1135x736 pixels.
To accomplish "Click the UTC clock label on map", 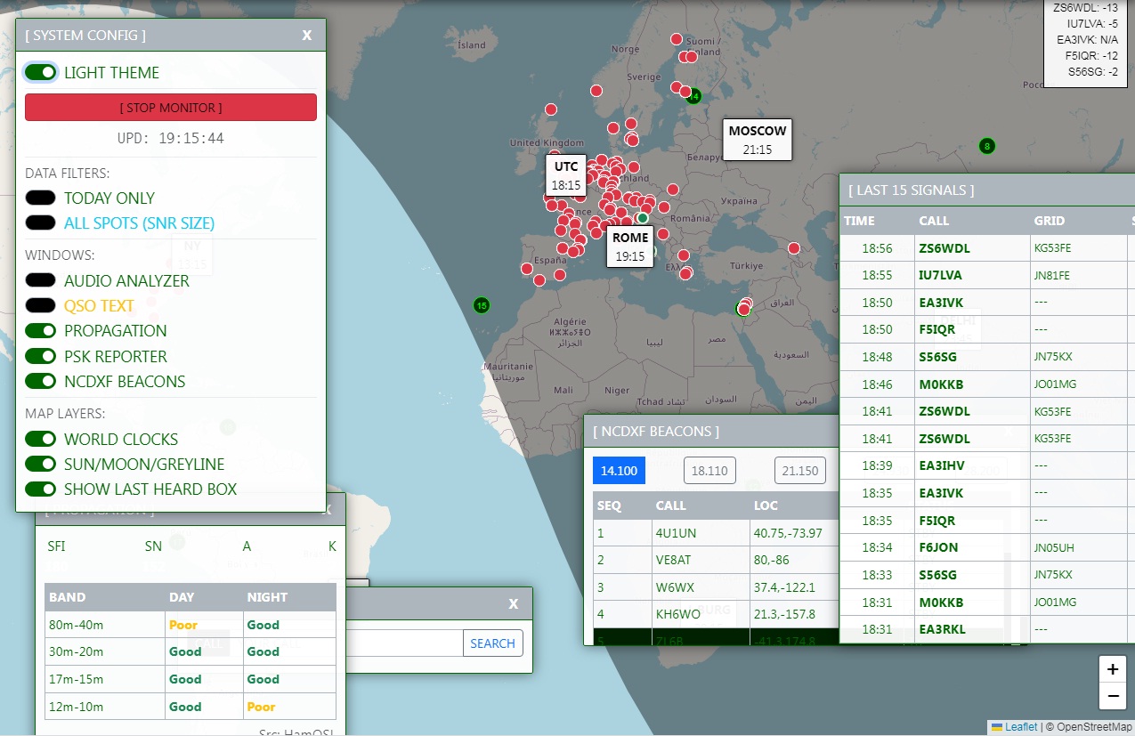I will tap(565, 175).
